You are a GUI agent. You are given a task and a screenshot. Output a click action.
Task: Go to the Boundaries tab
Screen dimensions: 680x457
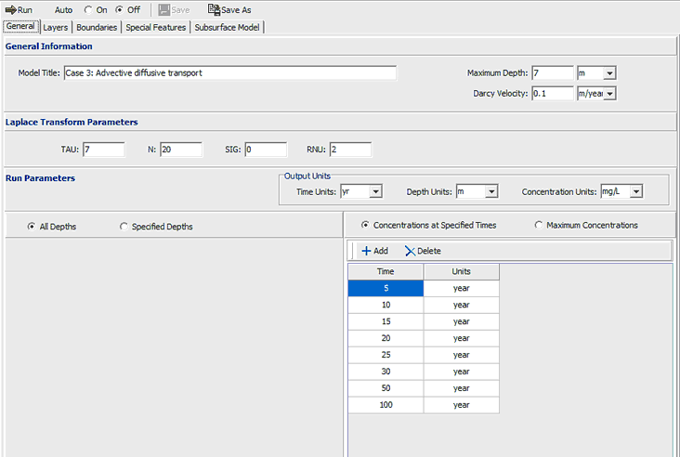tap(97, 27)
